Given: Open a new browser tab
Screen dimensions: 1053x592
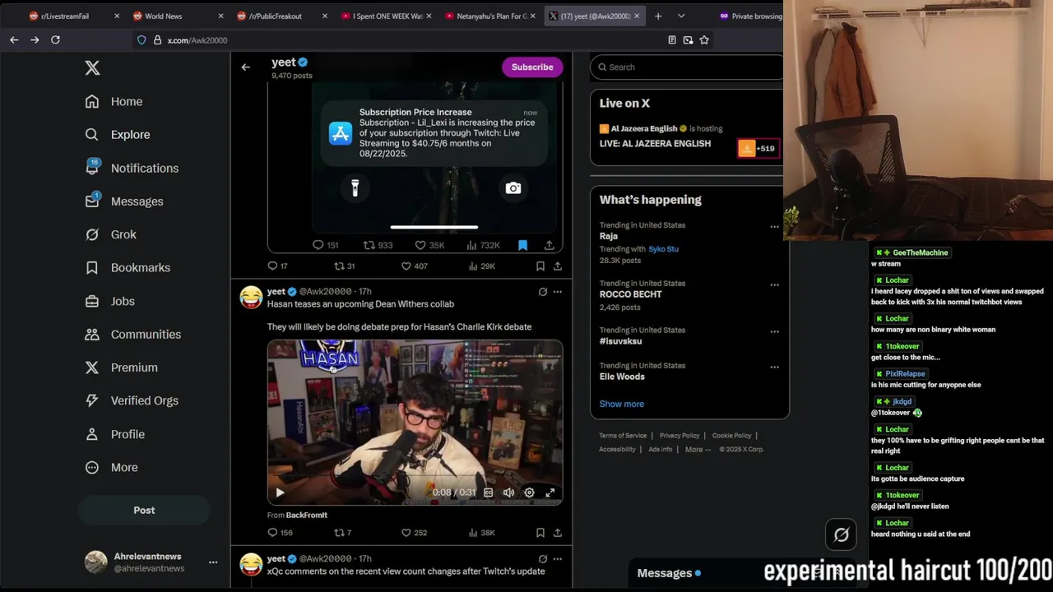Looking at the screenshot, I should [657, 16].
